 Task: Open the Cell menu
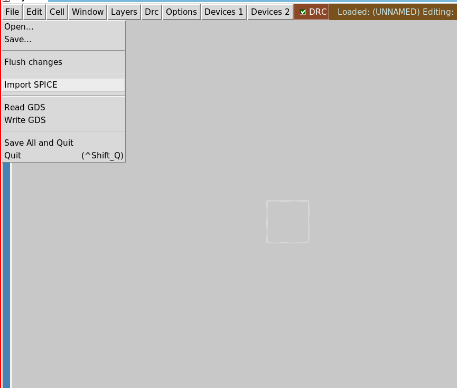pos(57,12)
